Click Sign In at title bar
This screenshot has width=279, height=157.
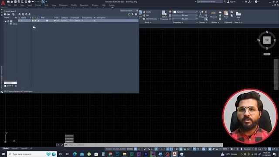pyautogui.click(x=231, y=2)
